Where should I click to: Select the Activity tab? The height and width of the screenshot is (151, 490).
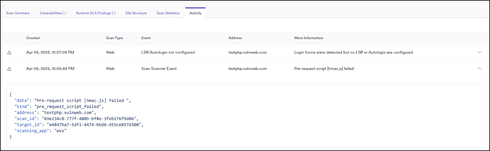pos(196,13)
